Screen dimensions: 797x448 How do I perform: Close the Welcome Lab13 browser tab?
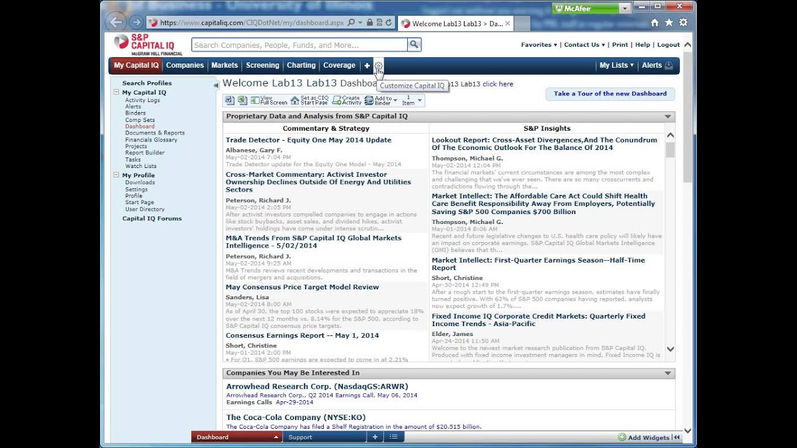[x=507, y=24]
